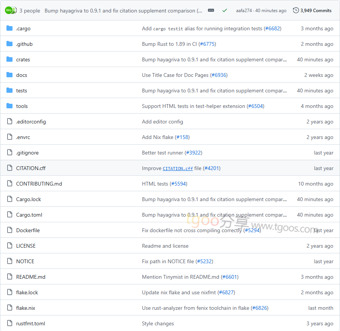Expand commit message with ellipsis button
Viewport: 340px width, 331px height.
click(x=211, y=11)
